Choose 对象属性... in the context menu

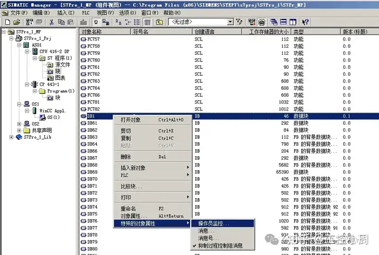click(x=152, y=216)
